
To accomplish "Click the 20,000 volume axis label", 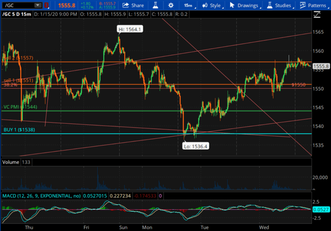I will click(320, 177).
